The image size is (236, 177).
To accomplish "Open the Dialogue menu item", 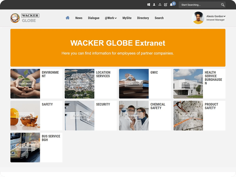I will (94, 18).
